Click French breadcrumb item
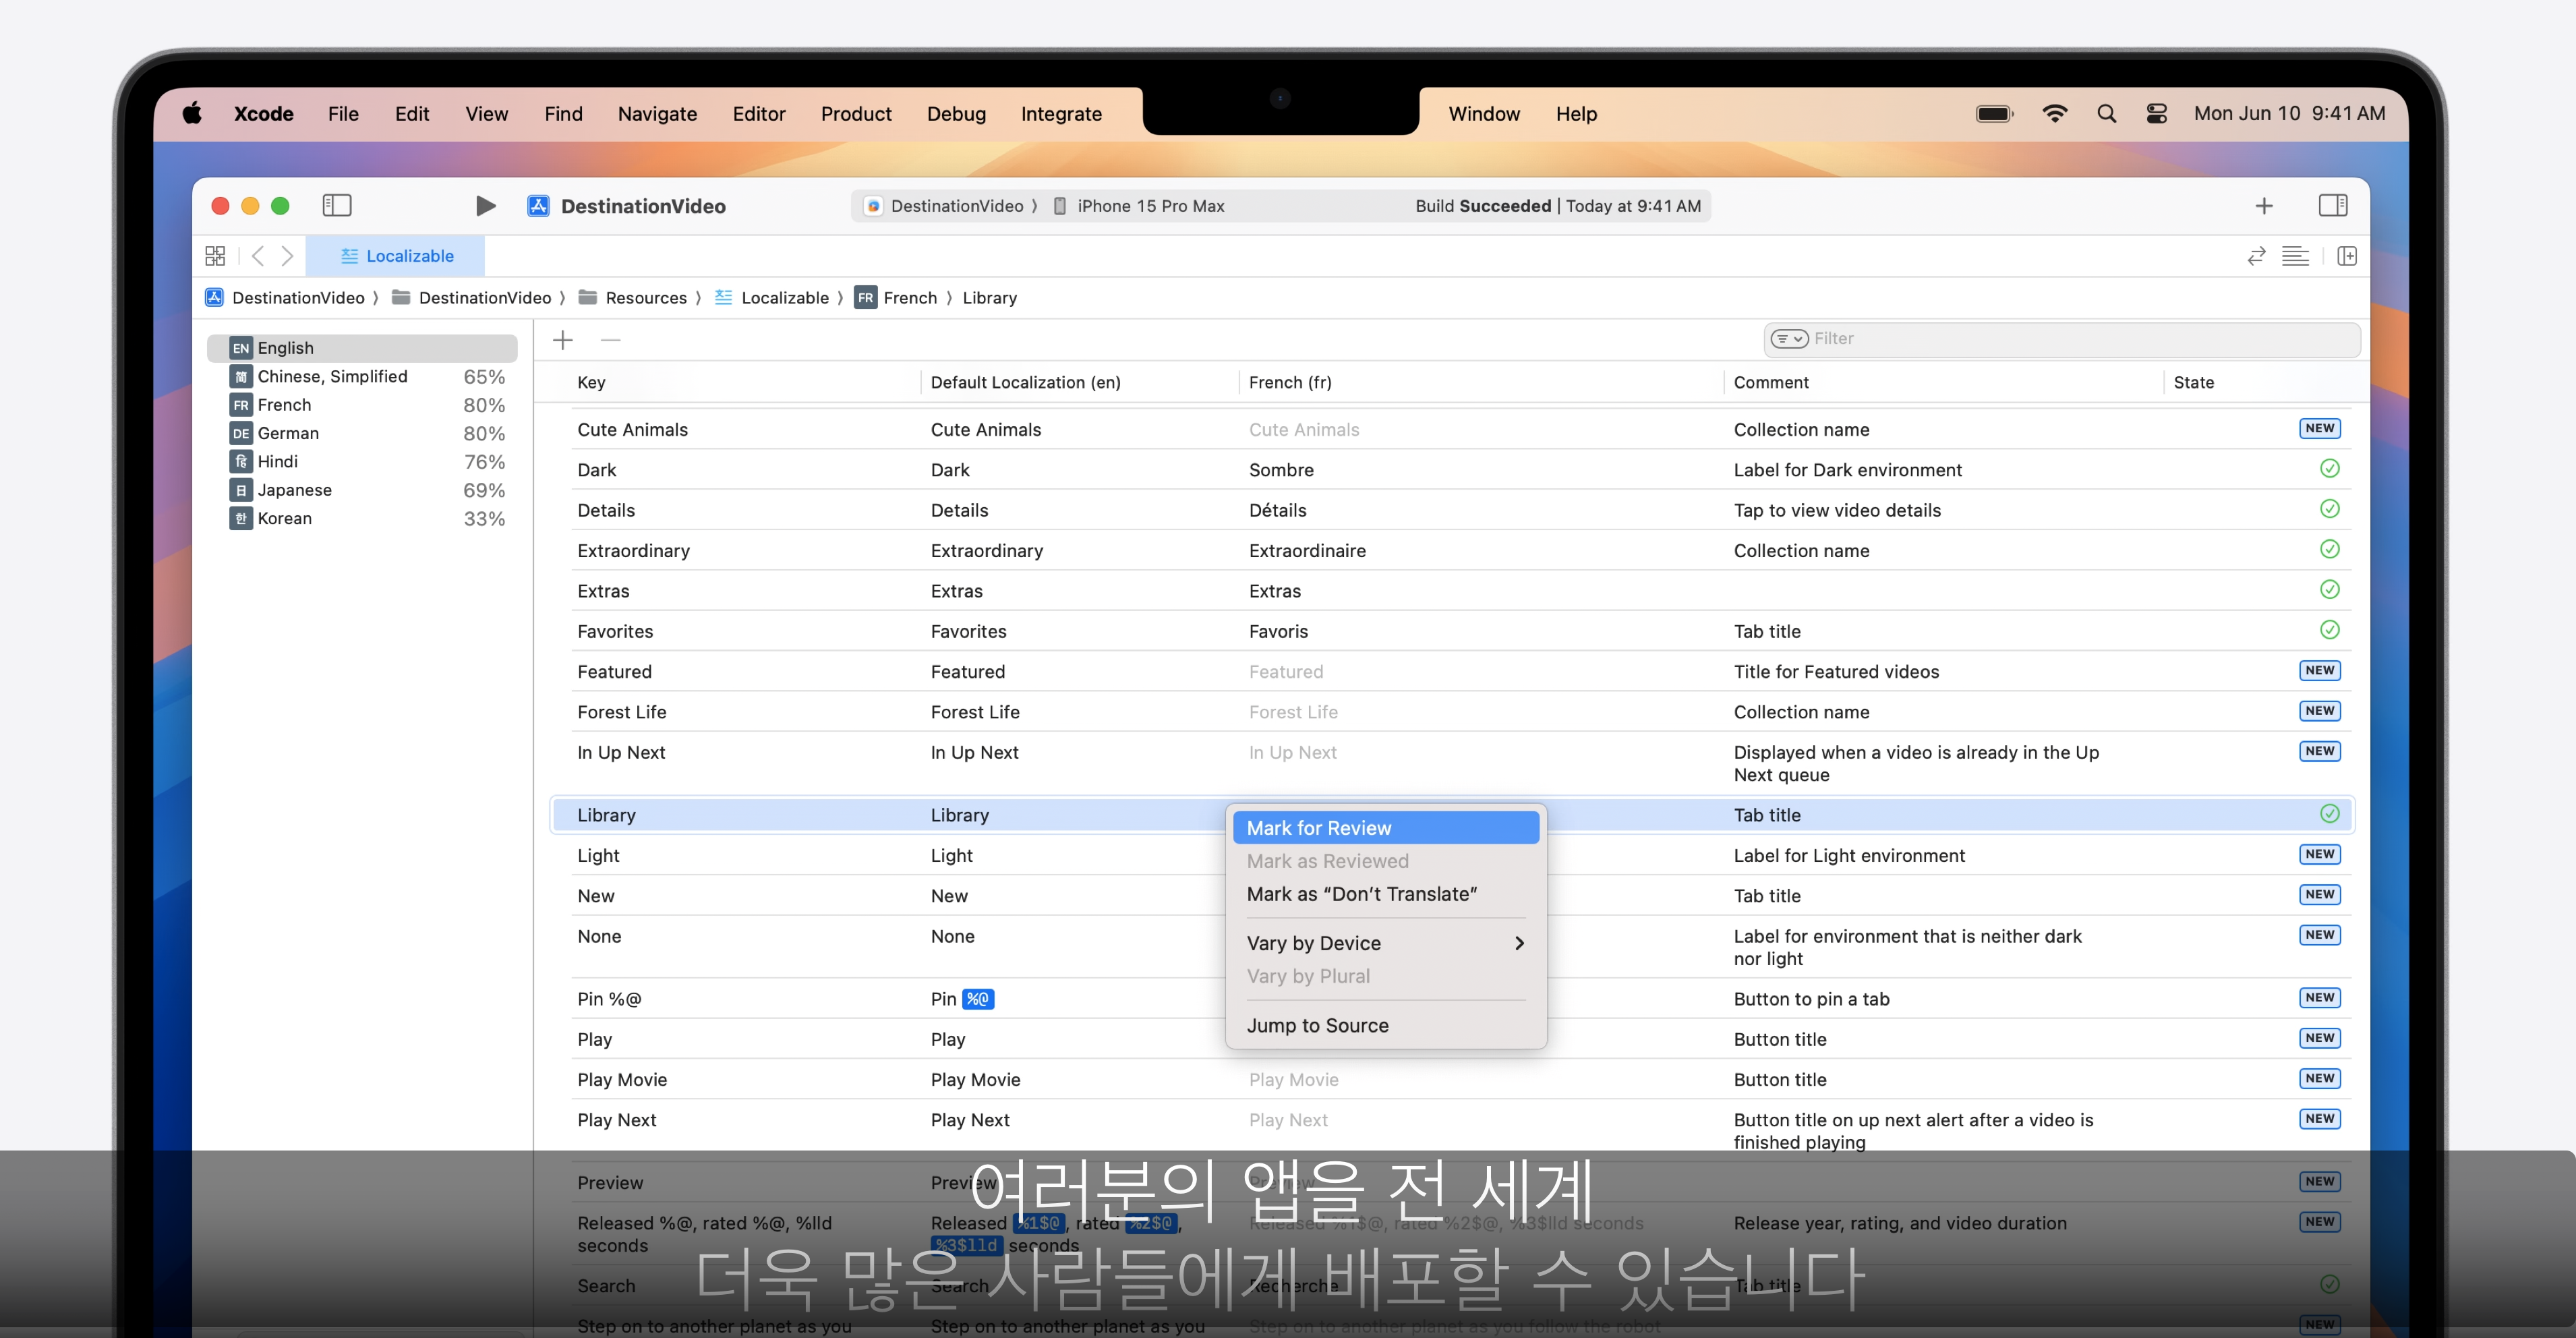Viewport: 2576px width, 1338px height. click(x=896, y=298)
